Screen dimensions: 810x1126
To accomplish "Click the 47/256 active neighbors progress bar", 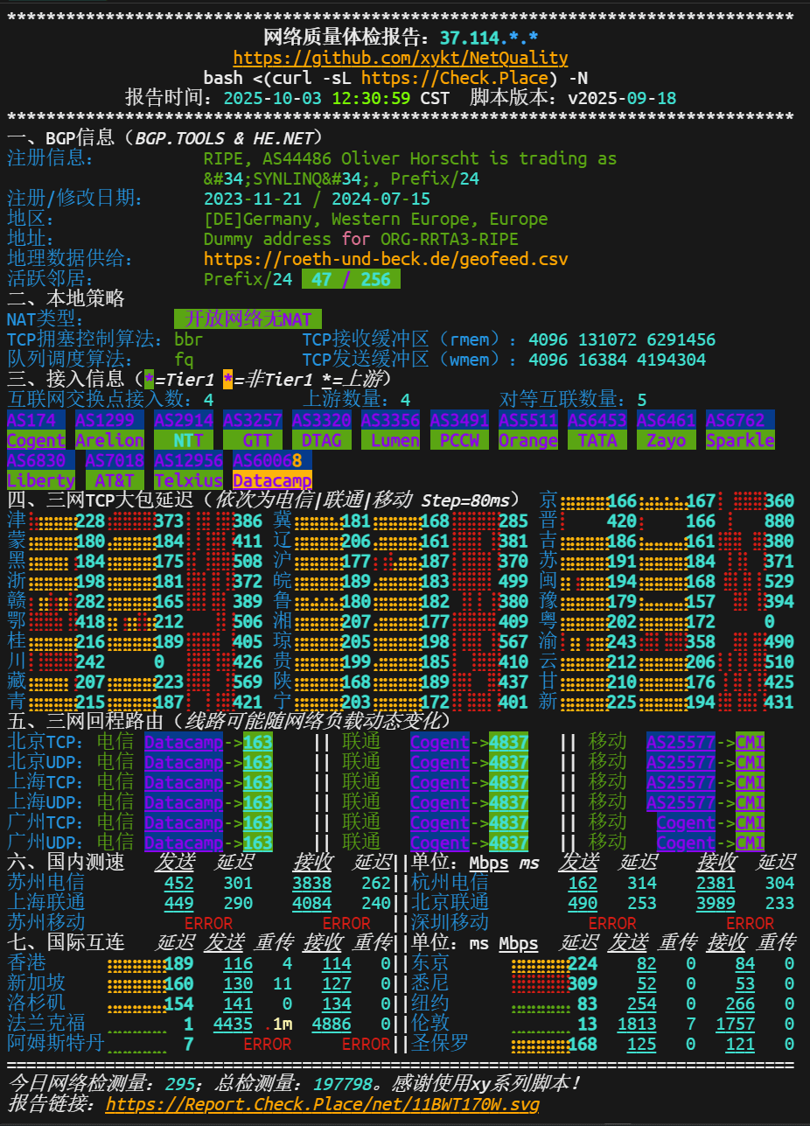I will coord(350,278).
